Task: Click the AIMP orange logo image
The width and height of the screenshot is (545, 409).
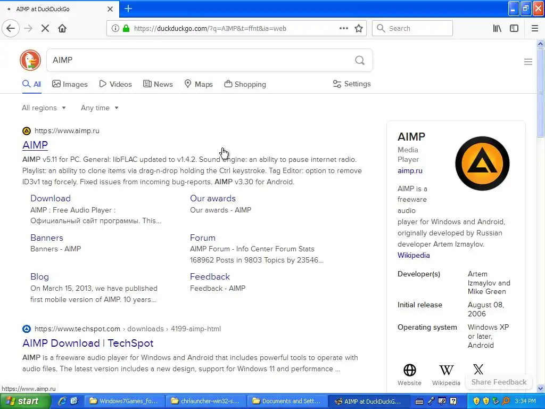Action: (x=482, y=163)
